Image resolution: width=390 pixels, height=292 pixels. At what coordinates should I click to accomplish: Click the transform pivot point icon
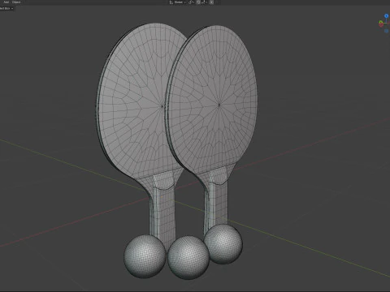[191, 2]
